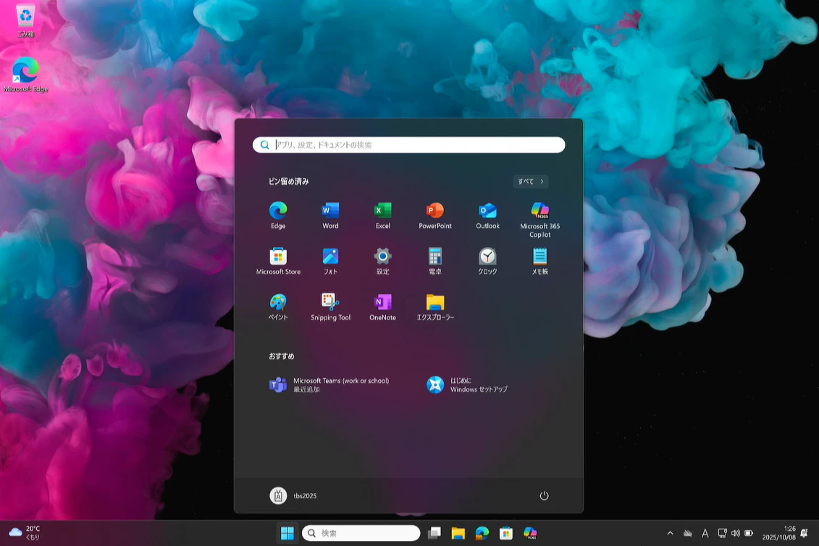Image resolution: width=819 pixels, height=546 pixels.
Task: Open Microsoft Store from the taskbar
Action: point(506,533)
